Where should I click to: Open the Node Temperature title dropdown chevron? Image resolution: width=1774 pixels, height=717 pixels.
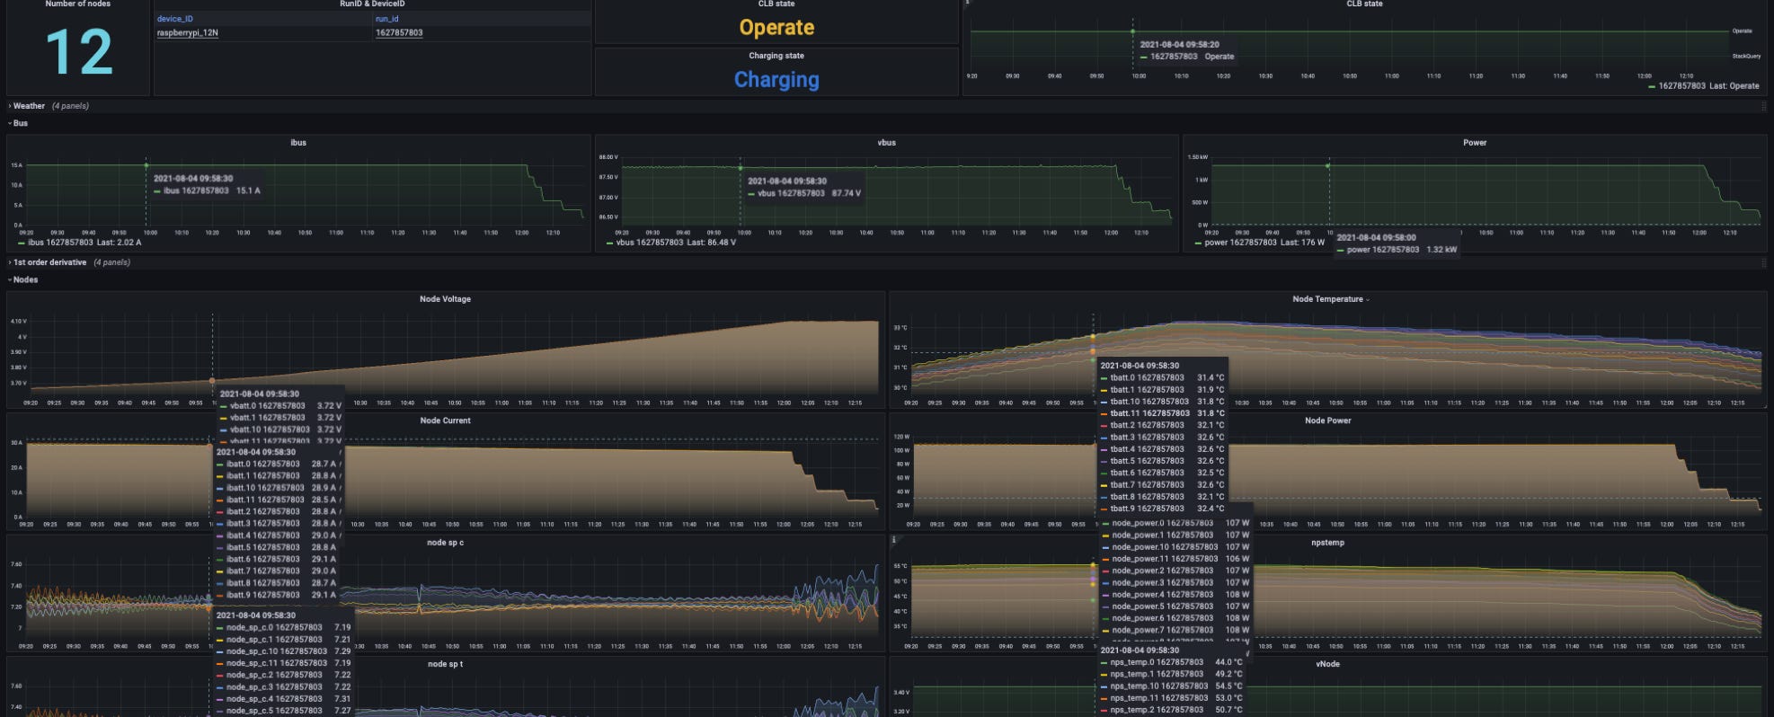click(1368, 299)
